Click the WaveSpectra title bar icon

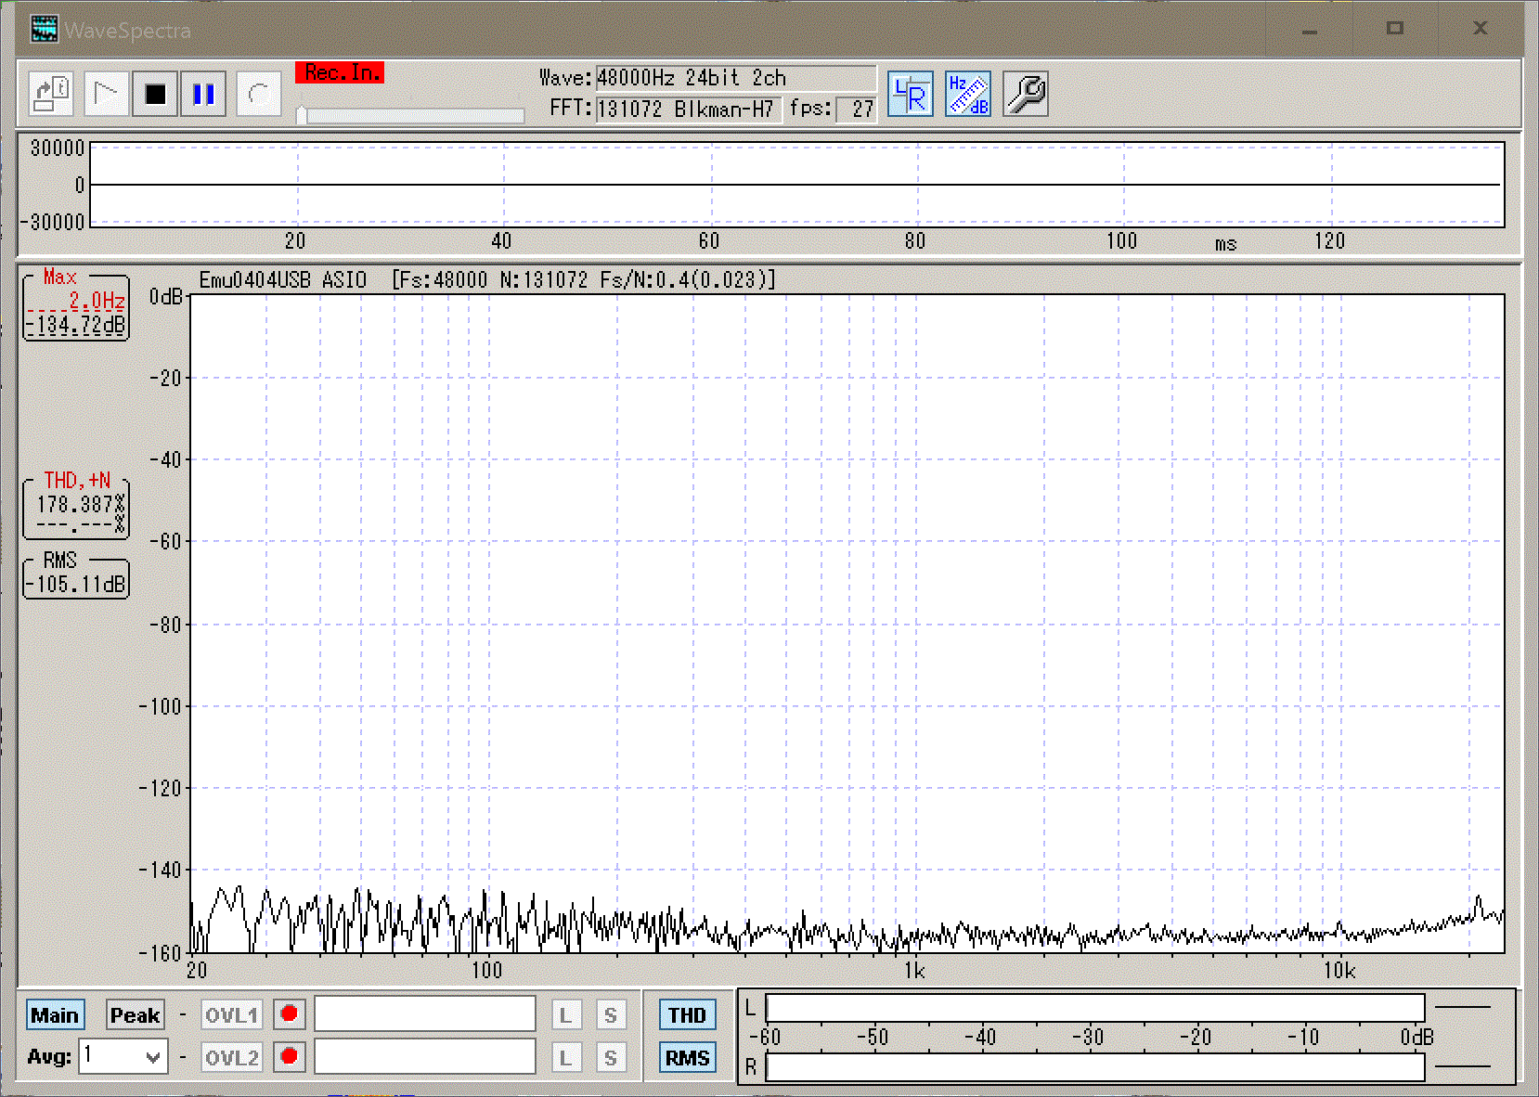(44, 30)
